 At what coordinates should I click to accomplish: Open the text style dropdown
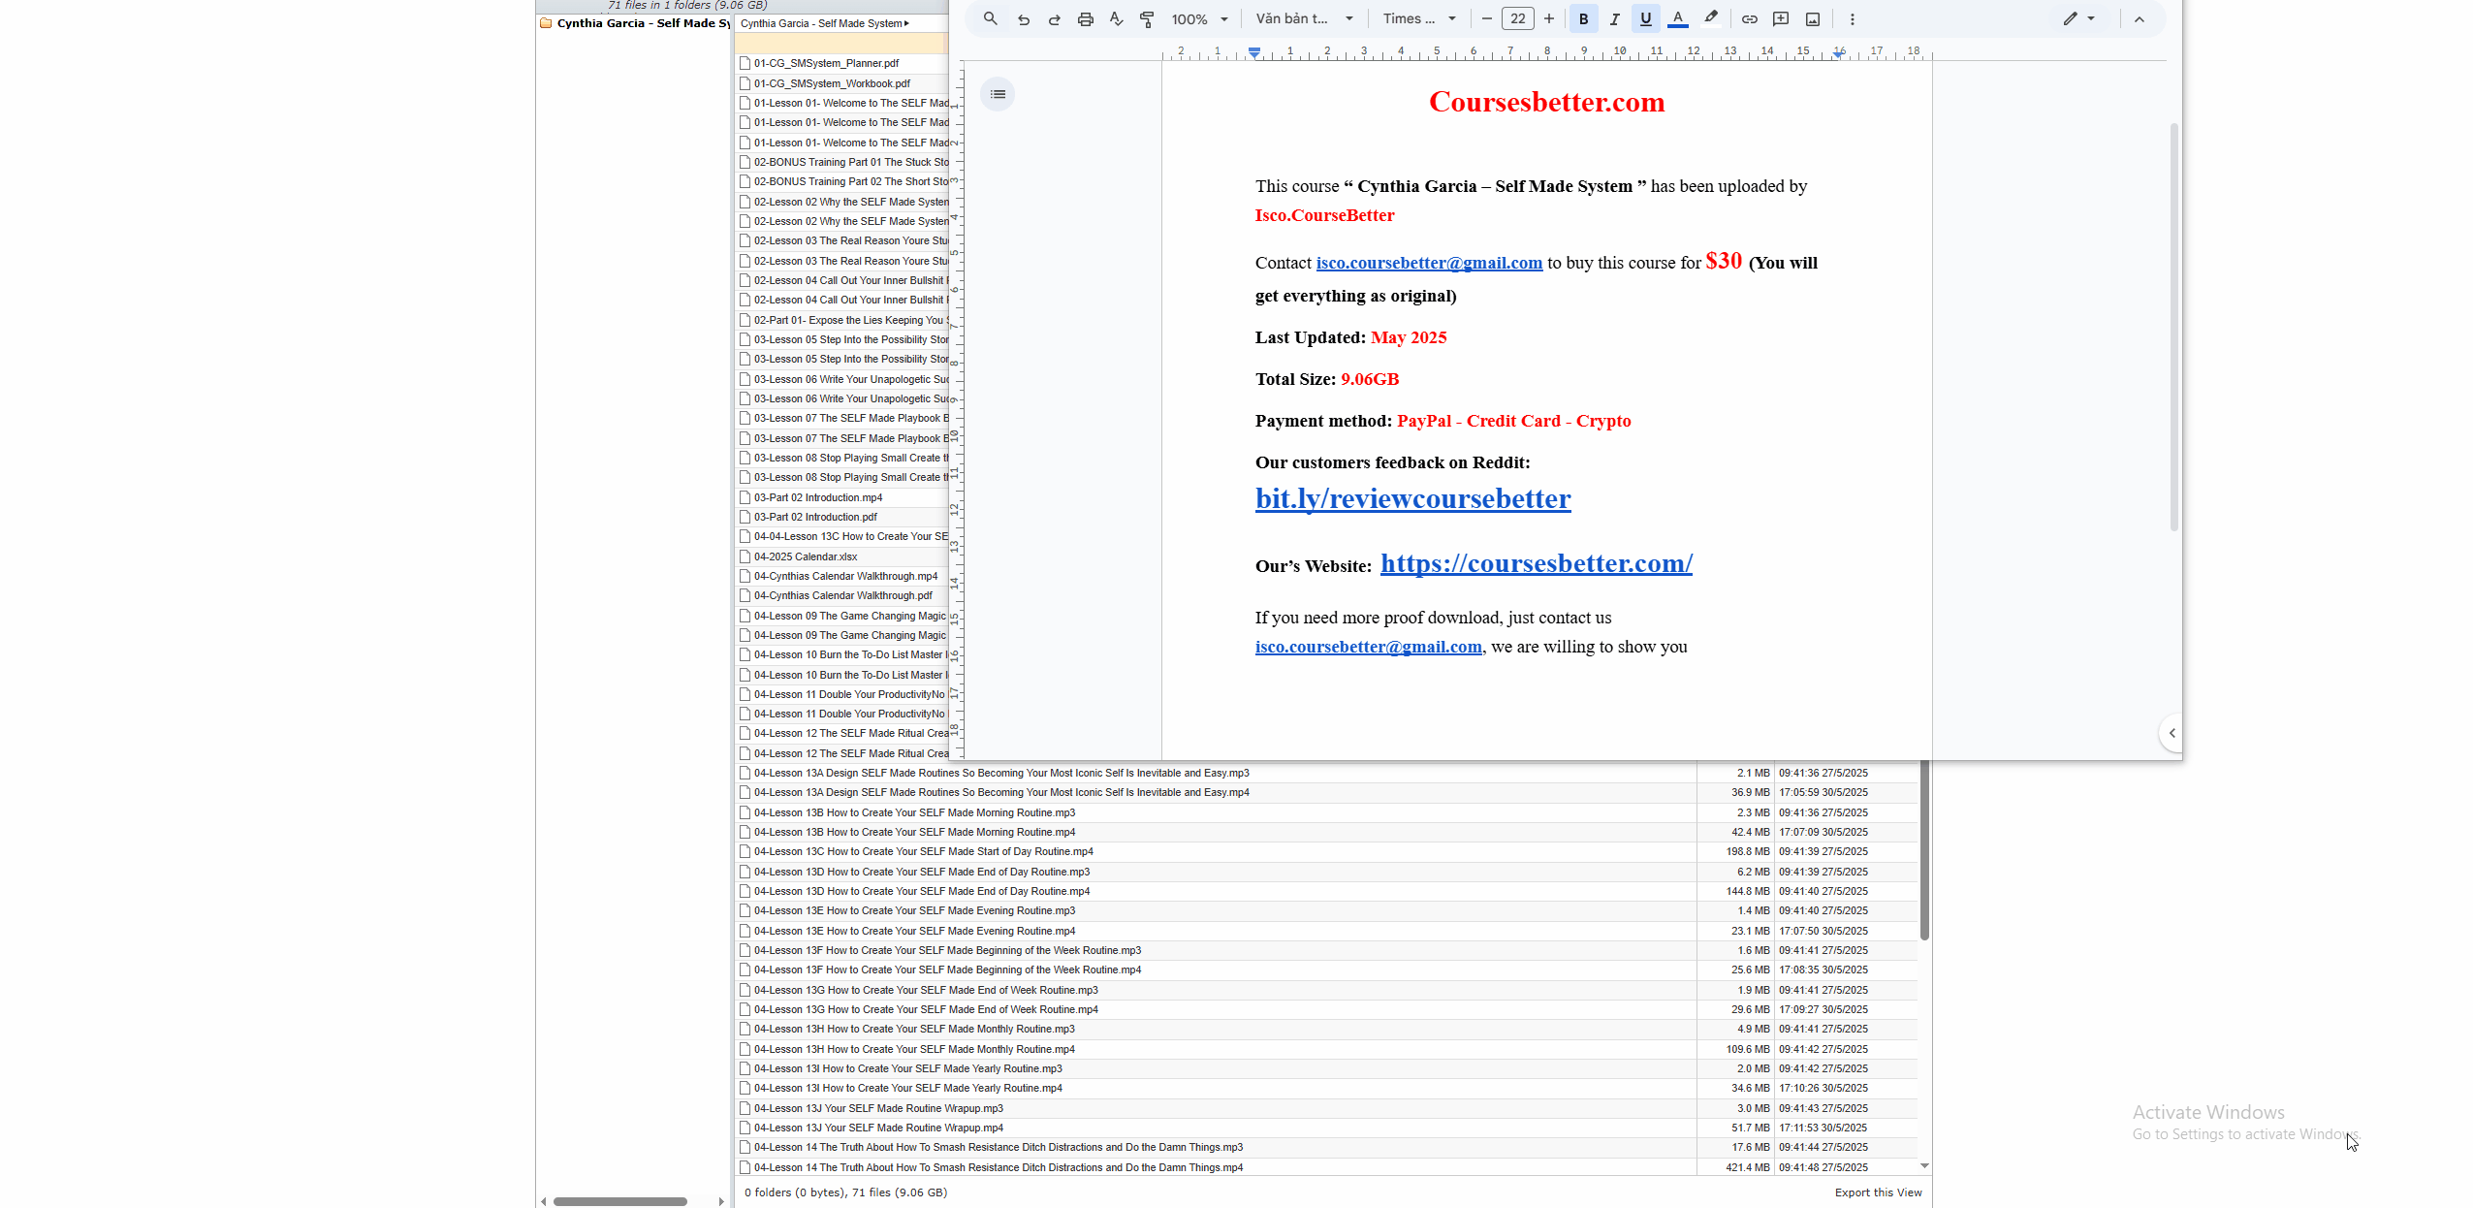pos(1304,18)
